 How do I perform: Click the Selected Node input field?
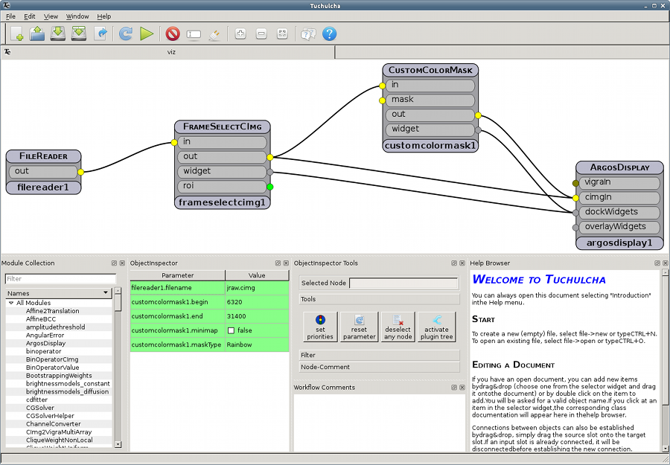tap(403, 283)
